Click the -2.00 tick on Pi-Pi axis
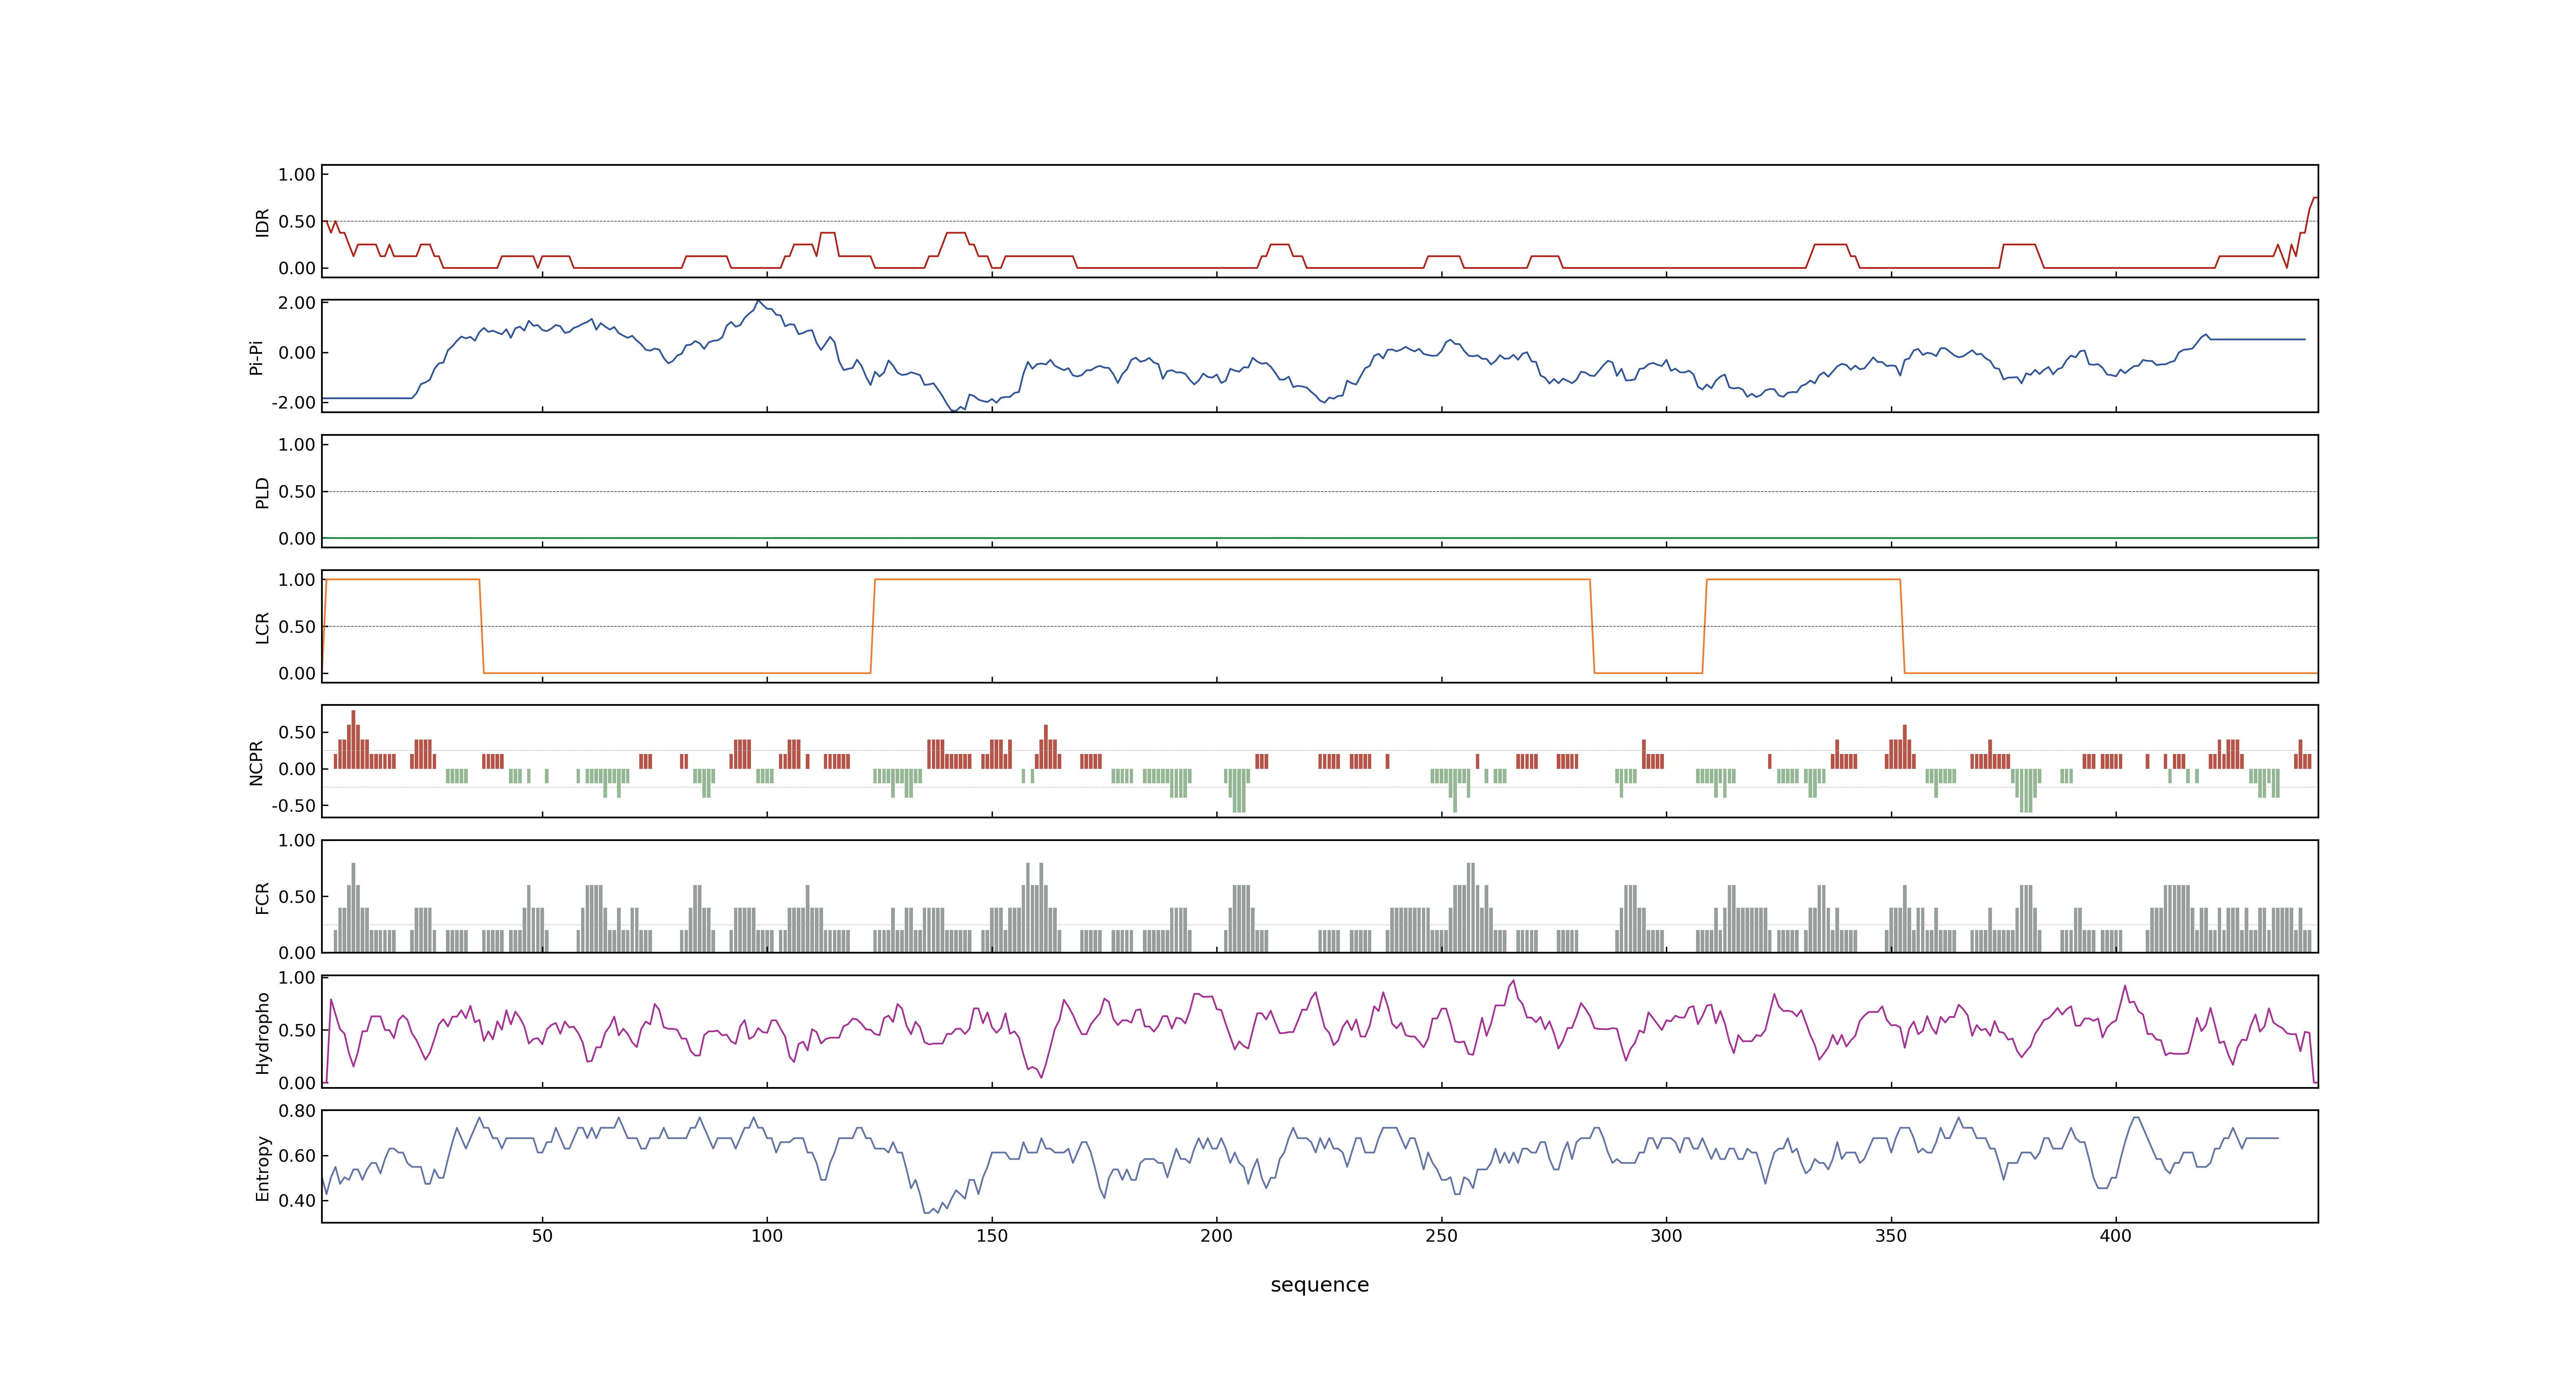 coord(293,403)
